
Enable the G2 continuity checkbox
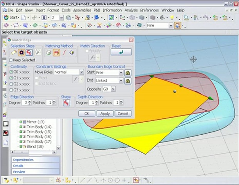11,84
